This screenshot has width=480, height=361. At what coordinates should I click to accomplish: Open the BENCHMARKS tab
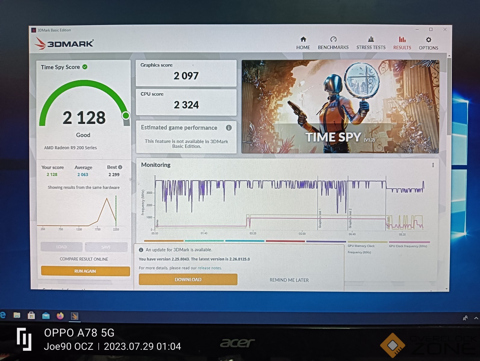pos(333,43)
